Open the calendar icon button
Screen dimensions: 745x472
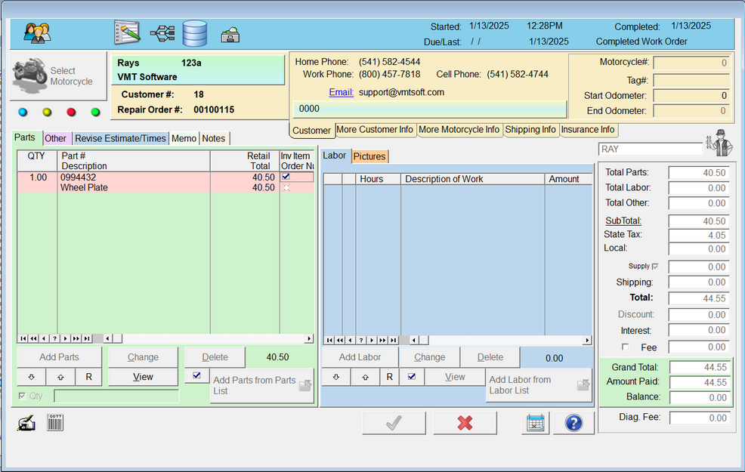coord(536,423)
